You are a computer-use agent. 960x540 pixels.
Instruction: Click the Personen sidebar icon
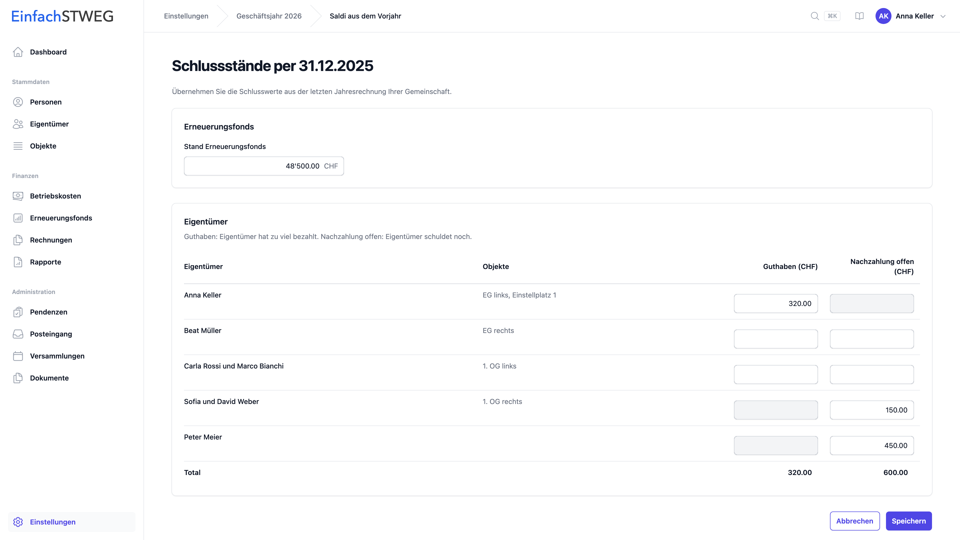tap(18, 102)
